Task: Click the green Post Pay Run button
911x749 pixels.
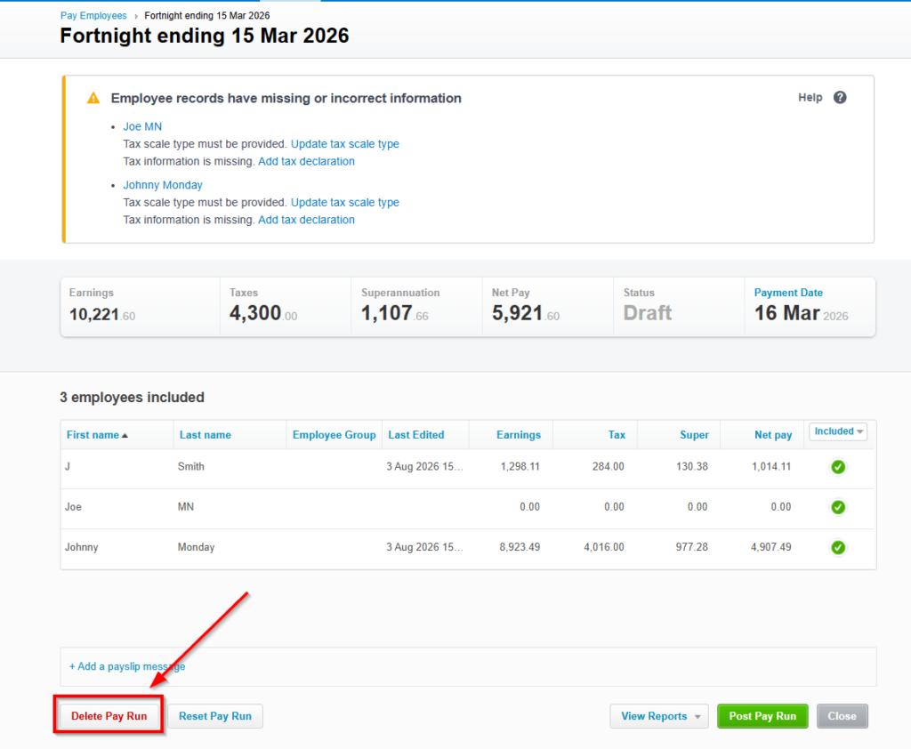Action: click(762, 716)
